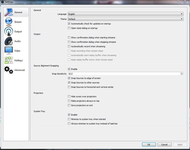Click the Theme label text
The height and width of the screenshot is (150, 190).
[x=64, y=19]
